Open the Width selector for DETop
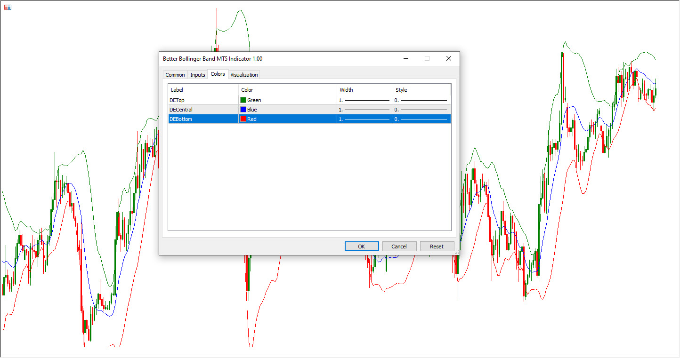 tap(364, 100)
